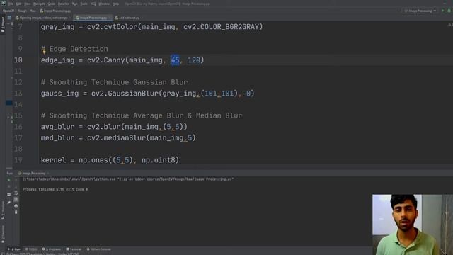Click the selected value 45 in Canny call

click(175, 60)
